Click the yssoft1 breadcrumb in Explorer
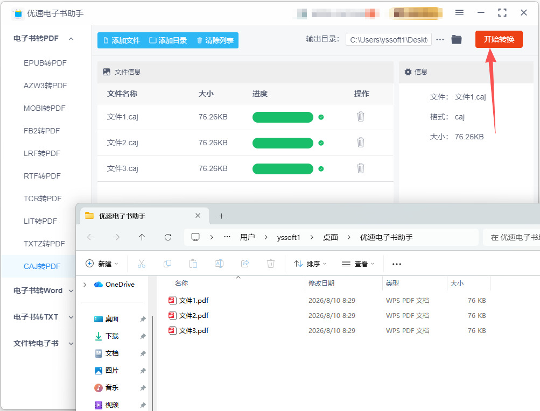The width and height of the screenshot is (540, 411). (289, 237)
